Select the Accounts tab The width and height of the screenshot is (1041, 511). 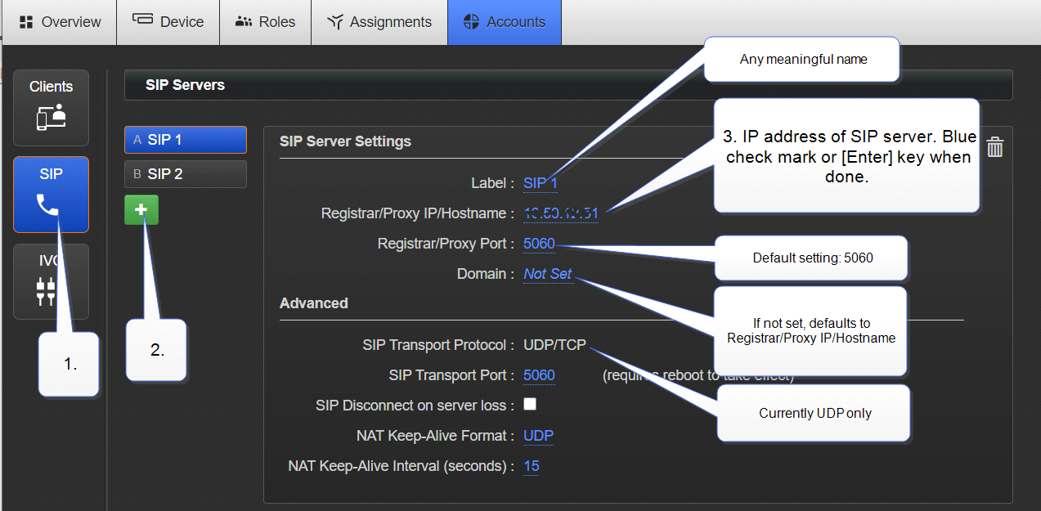click(505, 22)
